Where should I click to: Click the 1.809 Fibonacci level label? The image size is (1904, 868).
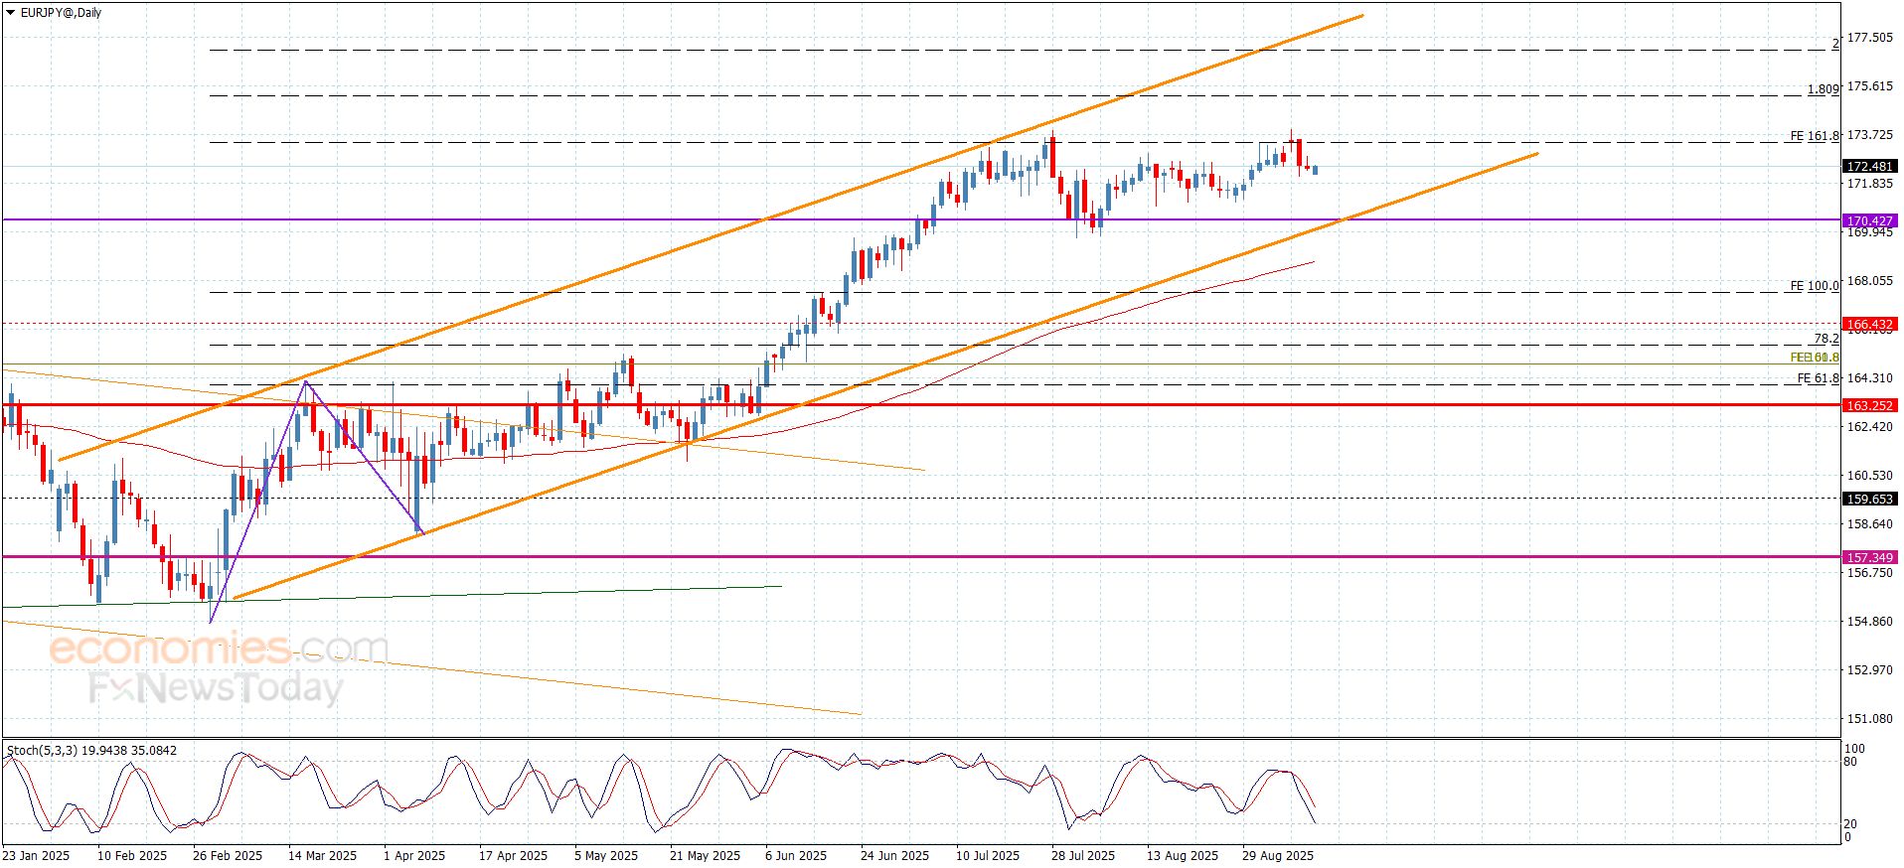point(1824,89)
